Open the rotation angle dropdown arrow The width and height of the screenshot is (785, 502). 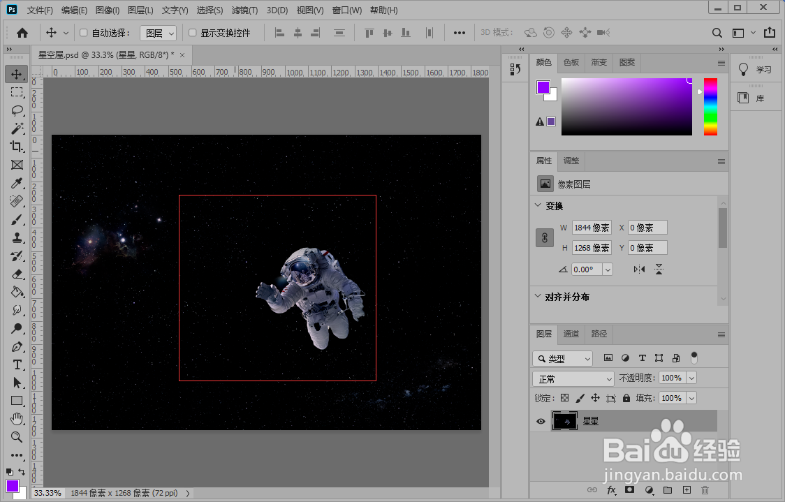click(608, 270)
